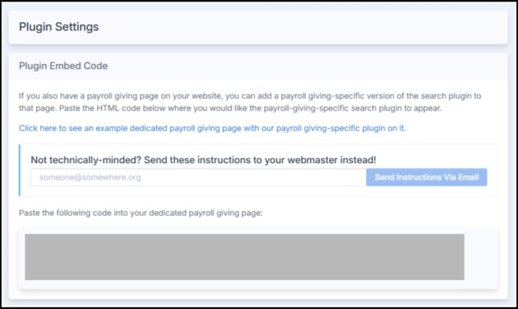Viewport: 518px width, 309px height.
Task: Click the 'Not technically-minded?' callout heading
Action: (203, 160)
